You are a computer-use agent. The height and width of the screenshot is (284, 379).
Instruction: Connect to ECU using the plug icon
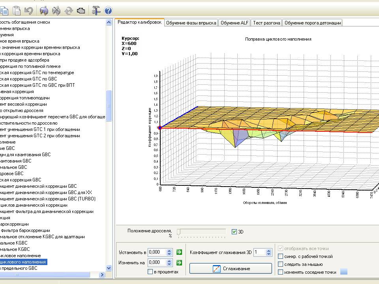pos(44,11)
